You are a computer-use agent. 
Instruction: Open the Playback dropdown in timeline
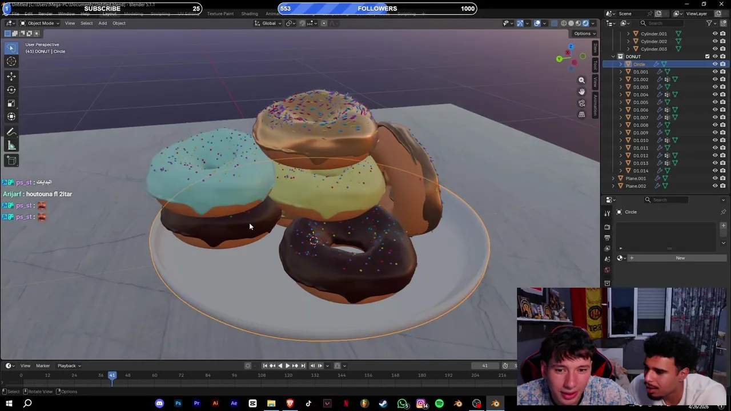point(69,365)
